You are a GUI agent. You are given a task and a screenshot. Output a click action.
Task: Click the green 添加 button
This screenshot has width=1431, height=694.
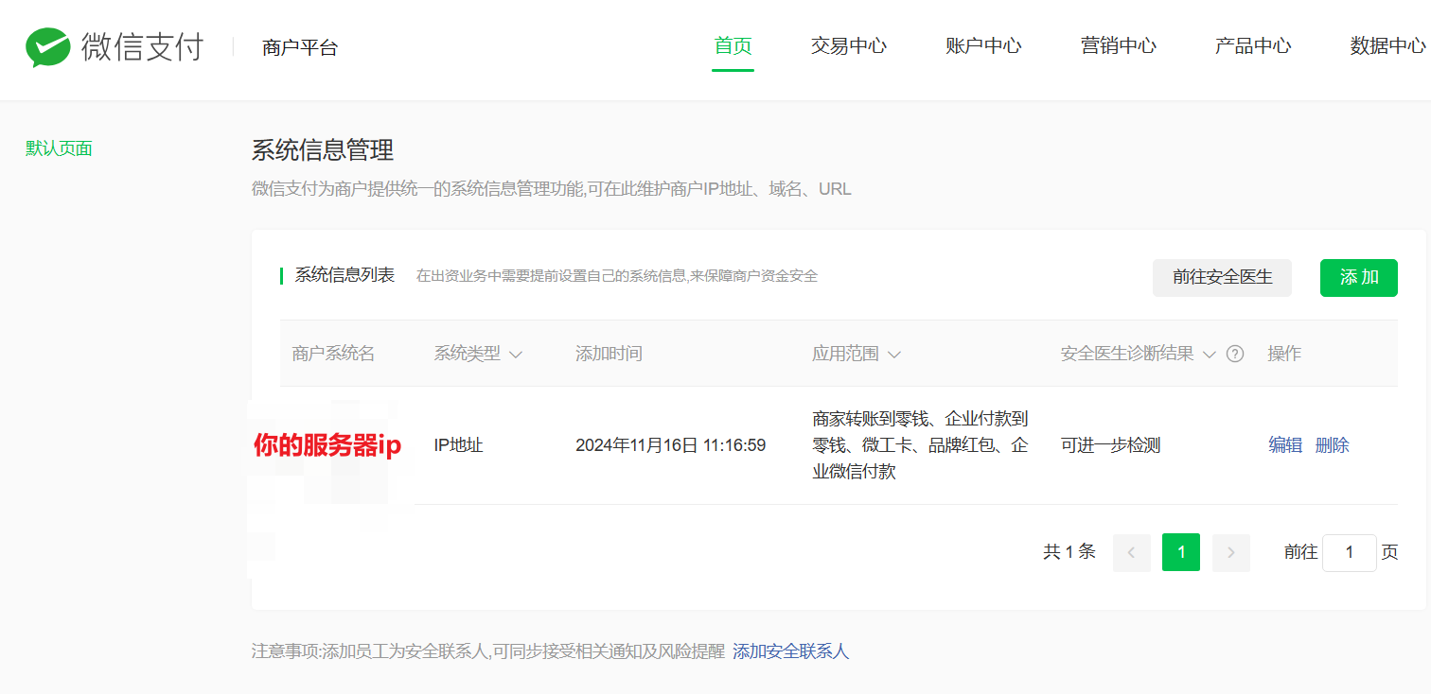coord(1359,277)
